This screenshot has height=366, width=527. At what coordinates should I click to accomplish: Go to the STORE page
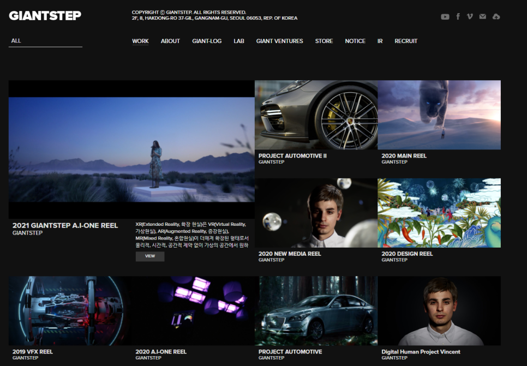point(324,41)
